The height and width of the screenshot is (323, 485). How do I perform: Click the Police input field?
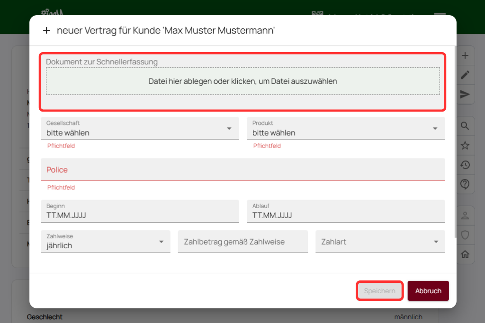[x=243, y=169]
